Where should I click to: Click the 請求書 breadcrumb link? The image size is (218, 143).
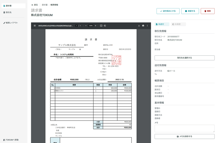coord(45,5)
